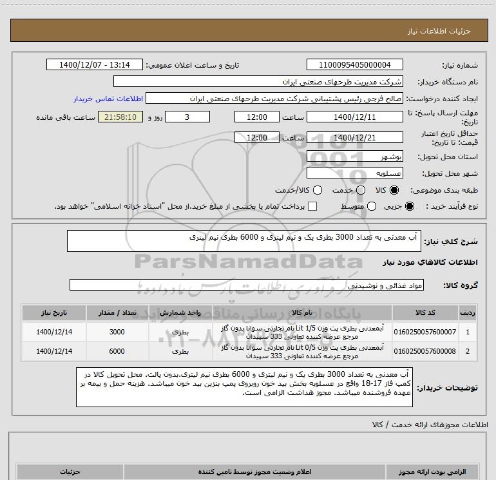The width and height of the screenshot is (496, 480).
Task: Click the شرح کلی نیاز description box
Action: [x=244, y=241]
